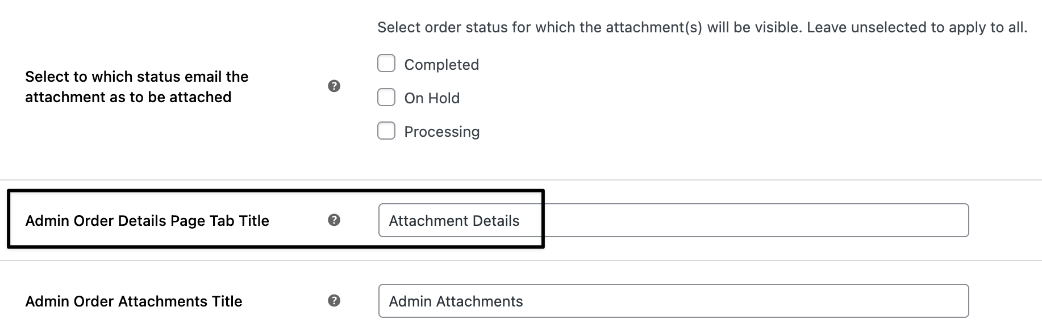Toggle the On Hold order status option
This screenshot has width=1042, height=336.
coord(386,97)
